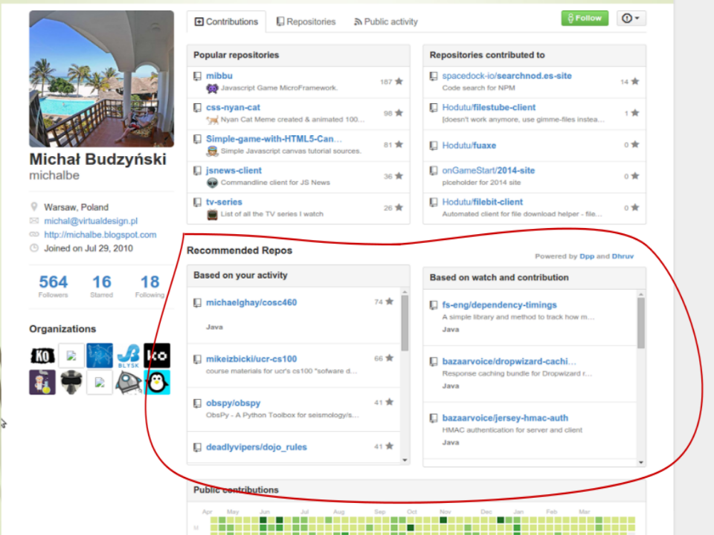View the 16 Starred repositories
The width and height of the screenshot is (714, 535).
pyautogui.click(x=102, y=285)
